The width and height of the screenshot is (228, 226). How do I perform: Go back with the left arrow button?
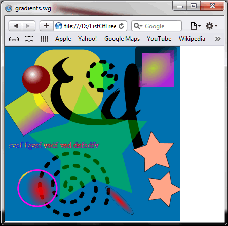(15, 26)
